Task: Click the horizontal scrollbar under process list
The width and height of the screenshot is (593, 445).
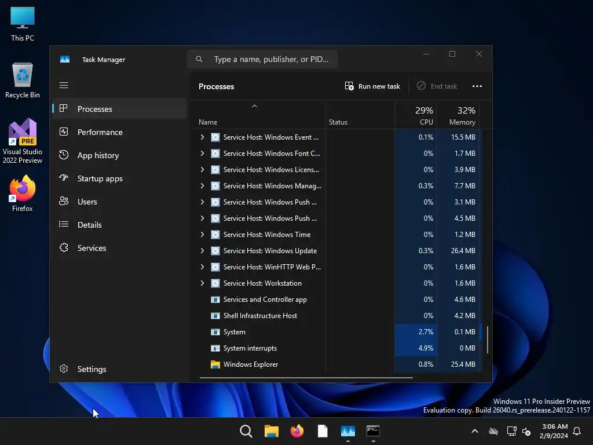Action: click(x=306, y=377)
